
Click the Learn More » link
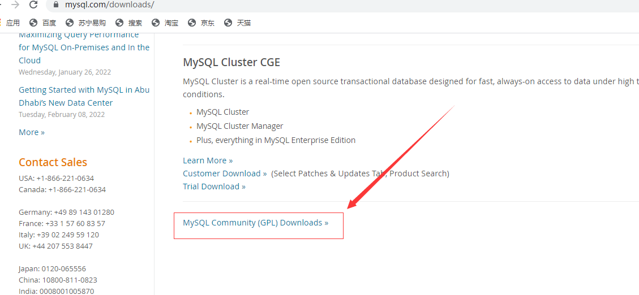(208, 160)
